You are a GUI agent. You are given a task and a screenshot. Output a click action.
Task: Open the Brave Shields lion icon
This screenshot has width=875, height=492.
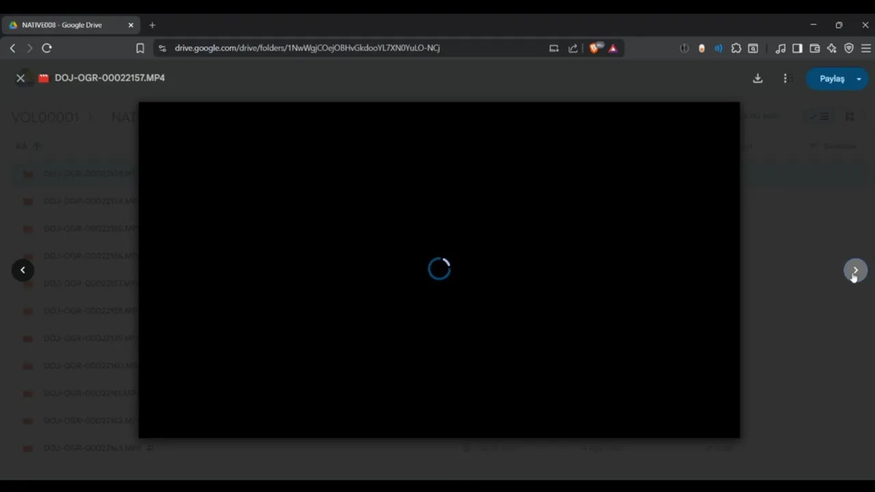tap(594, 48)
